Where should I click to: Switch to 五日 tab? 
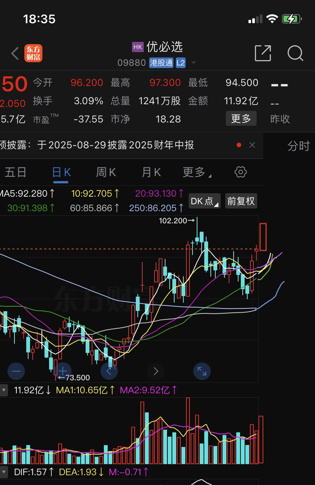(x=15, y=172)
